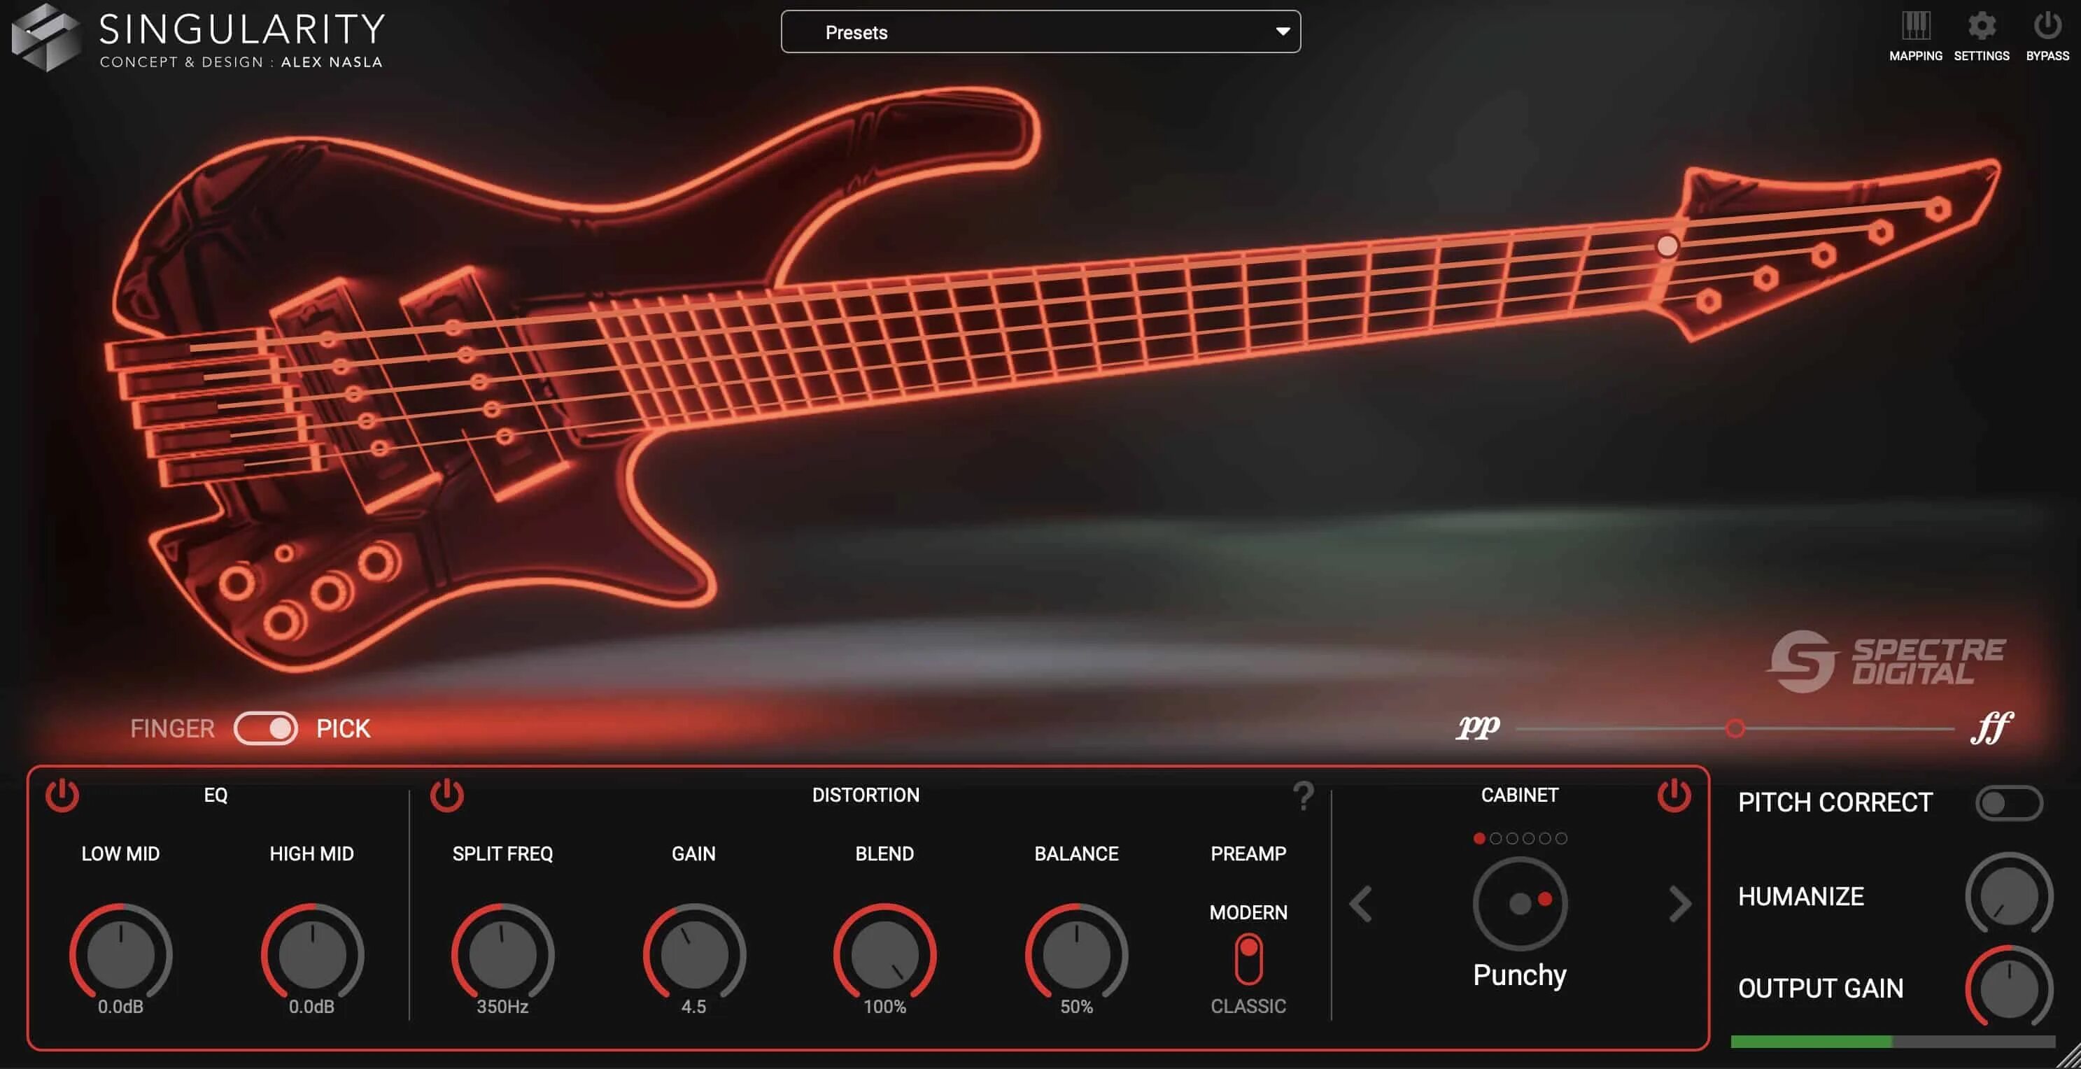Image resolution: width=2081 pixels, height=1069 pixels.
Task: Toggle the Distortion power button
Action: [446, 795]
